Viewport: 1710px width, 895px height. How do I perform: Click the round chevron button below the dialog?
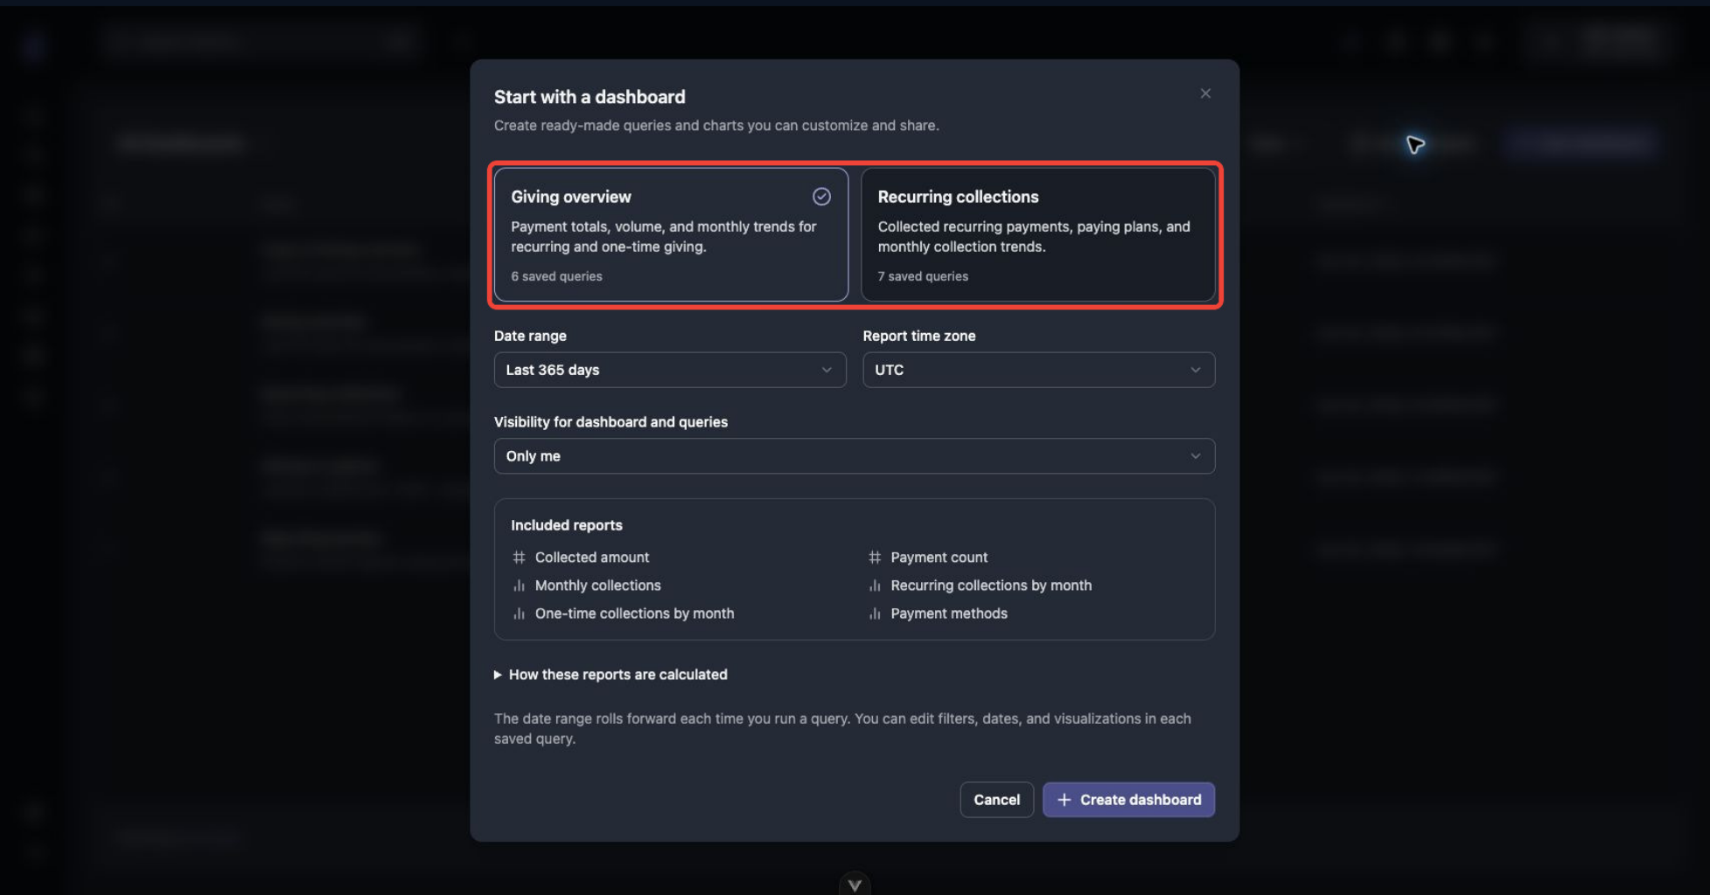[x=855, y=884]
